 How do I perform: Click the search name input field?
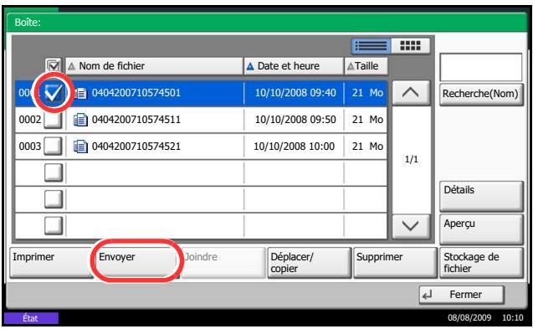[x=481, y=67]
